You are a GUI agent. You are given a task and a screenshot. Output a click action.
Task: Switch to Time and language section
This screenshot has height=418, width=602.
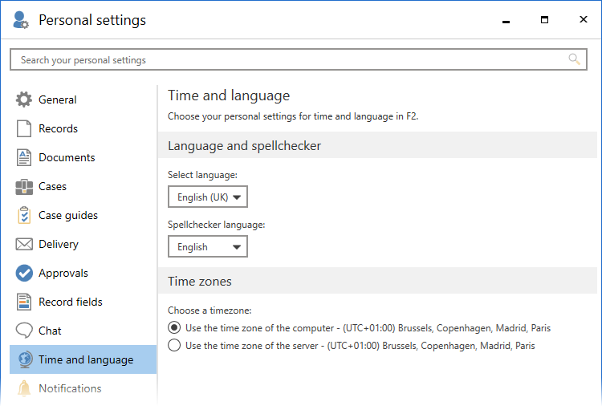85,359
